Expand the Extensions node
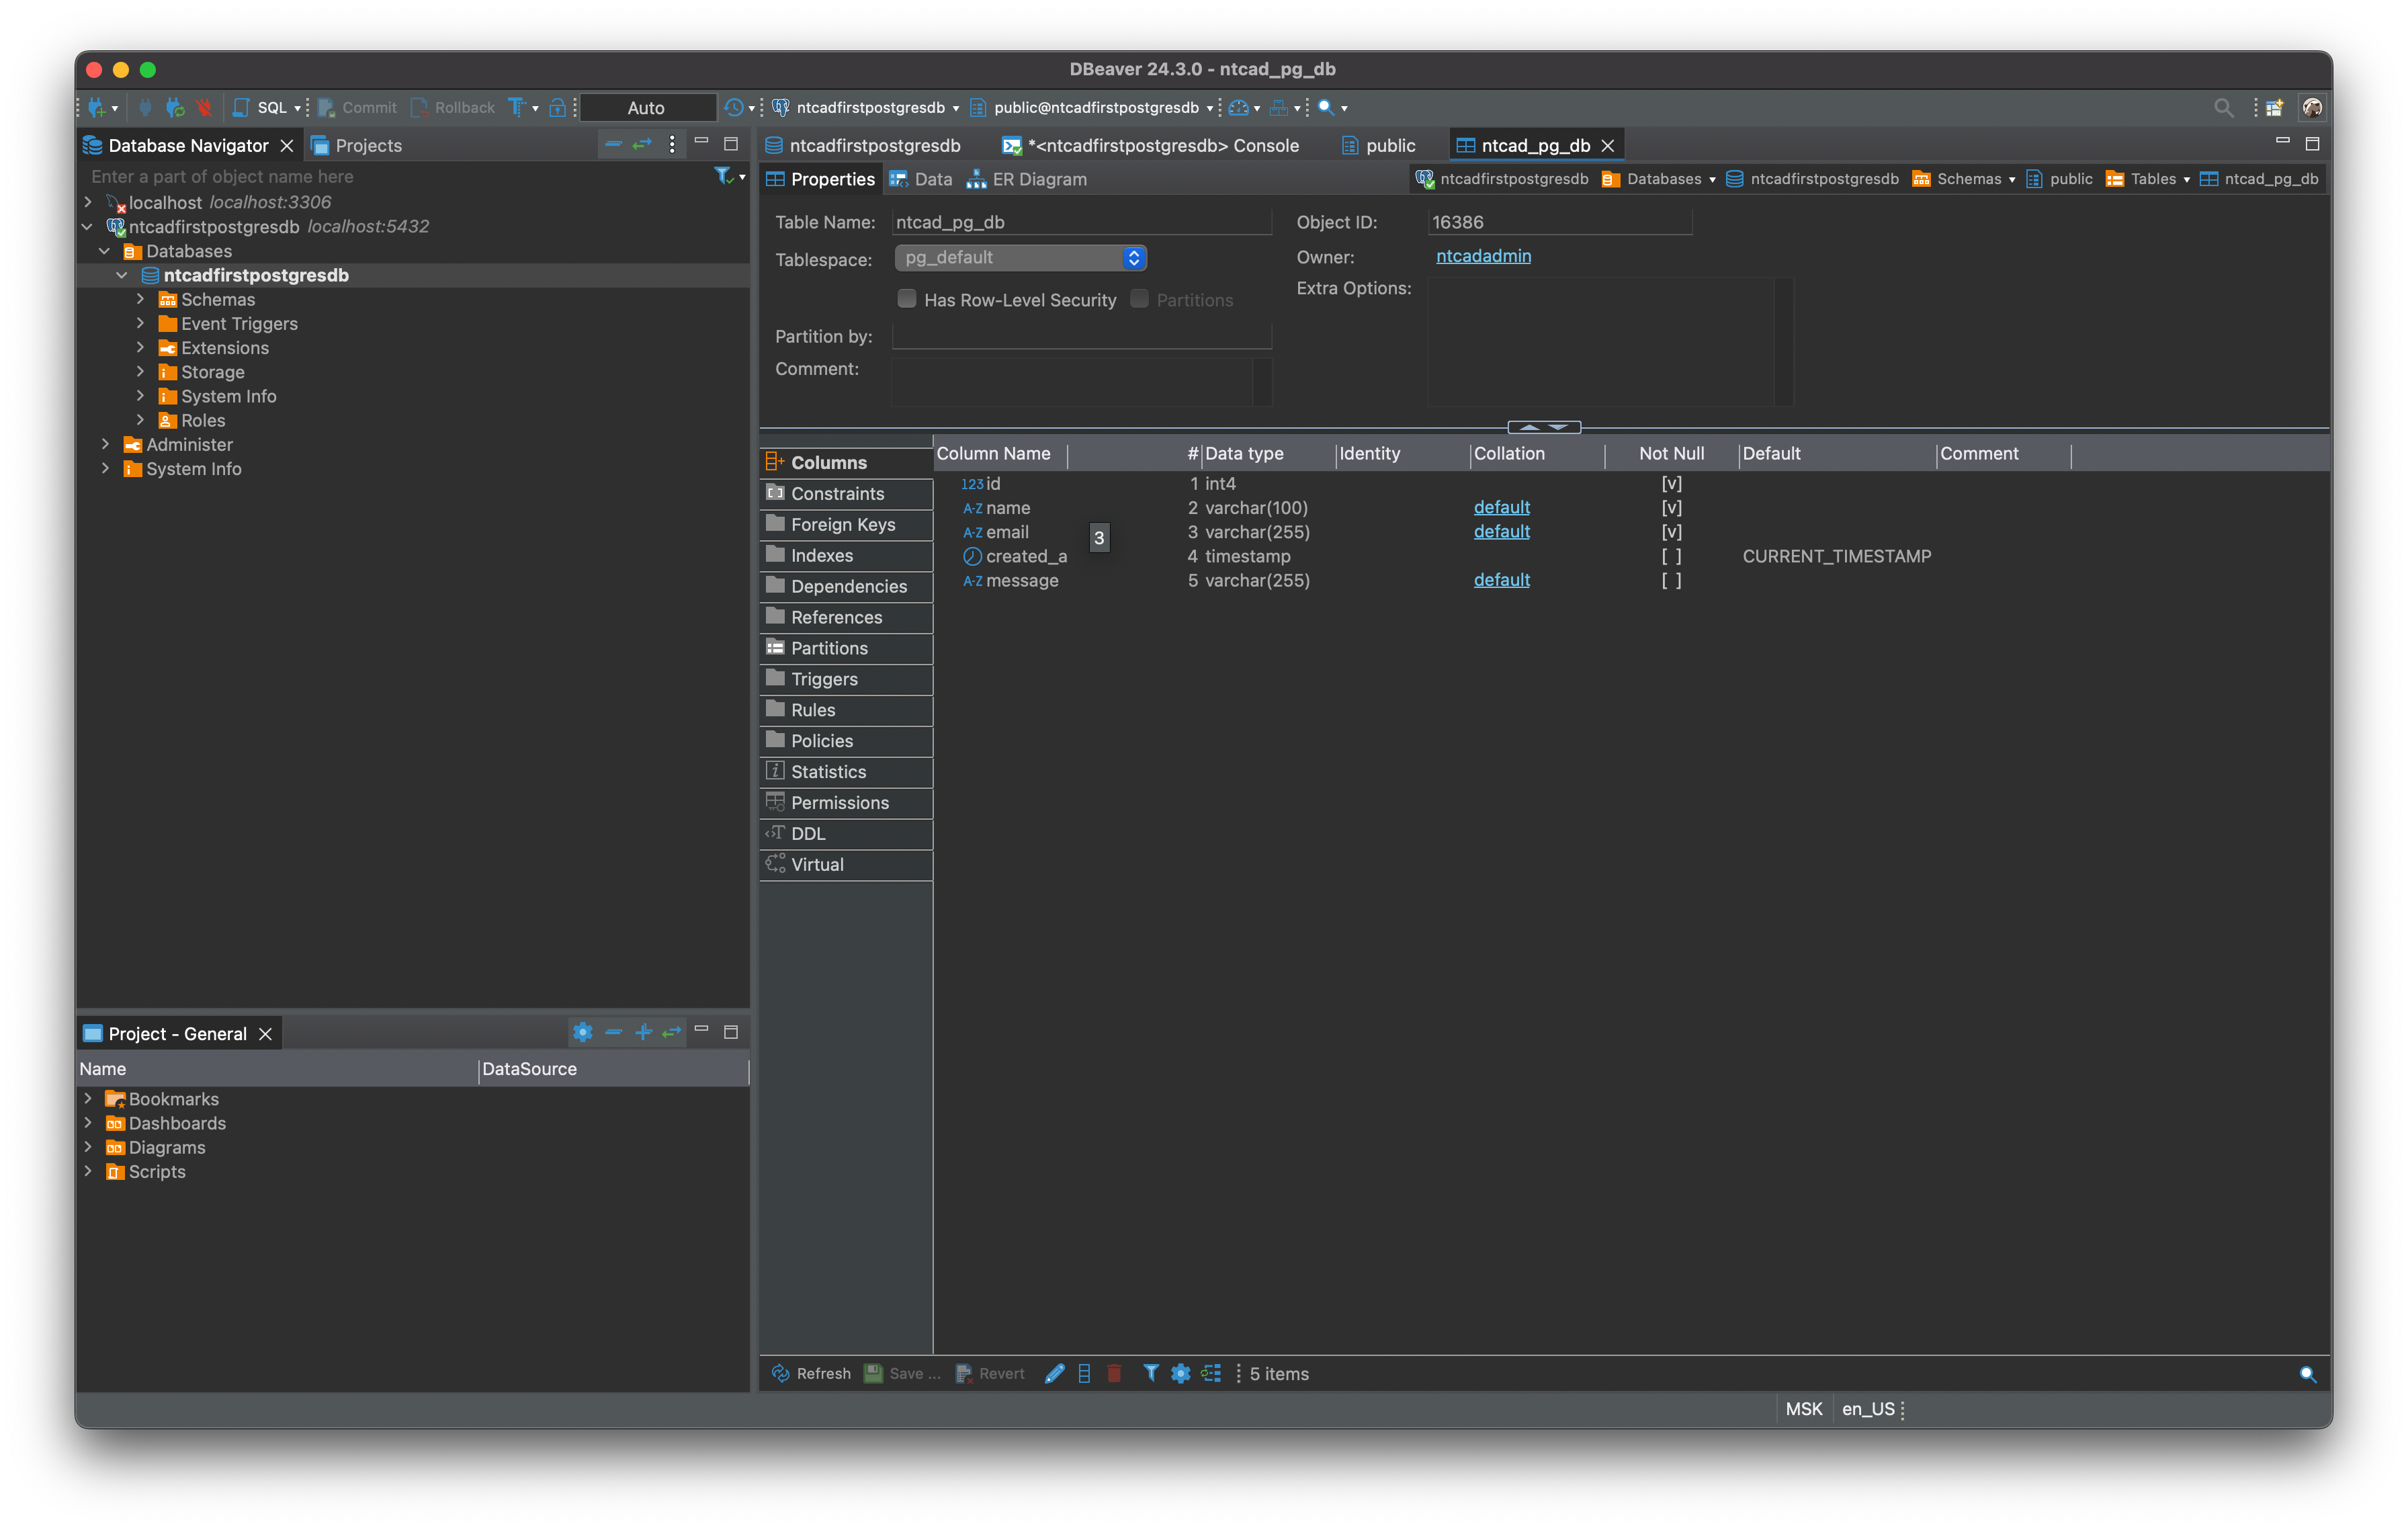 point(140,347)
